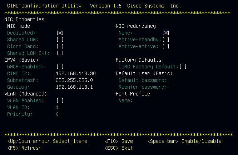Click the Port Profile Name label
Image resolution: width=238 pixels, height=155 pixels.
pyautogui.click(x=125, y=100)
